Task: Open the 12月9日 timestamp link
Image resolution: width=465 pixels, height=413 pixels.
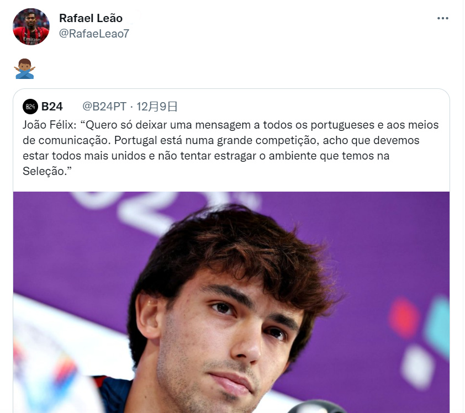Action: pos(157,107)
